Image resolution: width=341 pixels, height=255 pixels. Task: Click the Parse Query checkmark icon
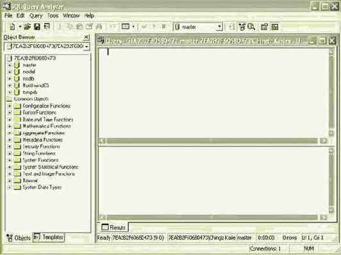click(144, 27)
